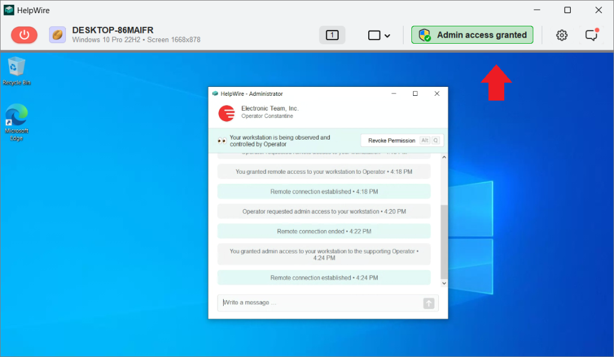Open the chat notifications bubble icon

591,35
